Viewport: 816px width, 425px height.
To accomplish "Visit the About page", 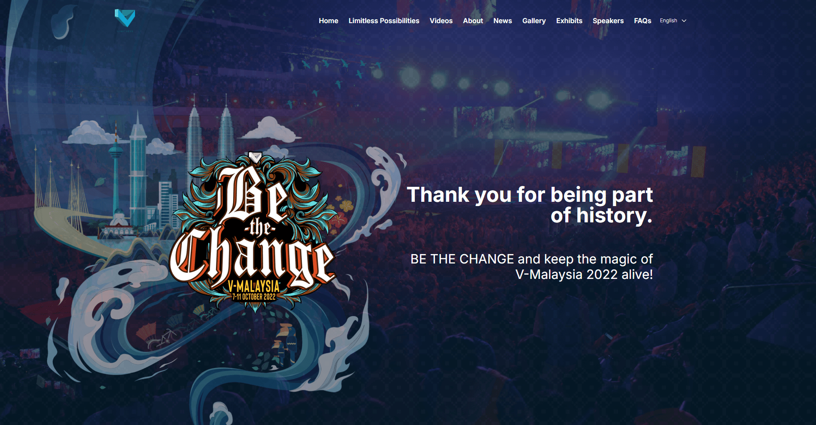I will pyautogui.click(x=473, y=21).
